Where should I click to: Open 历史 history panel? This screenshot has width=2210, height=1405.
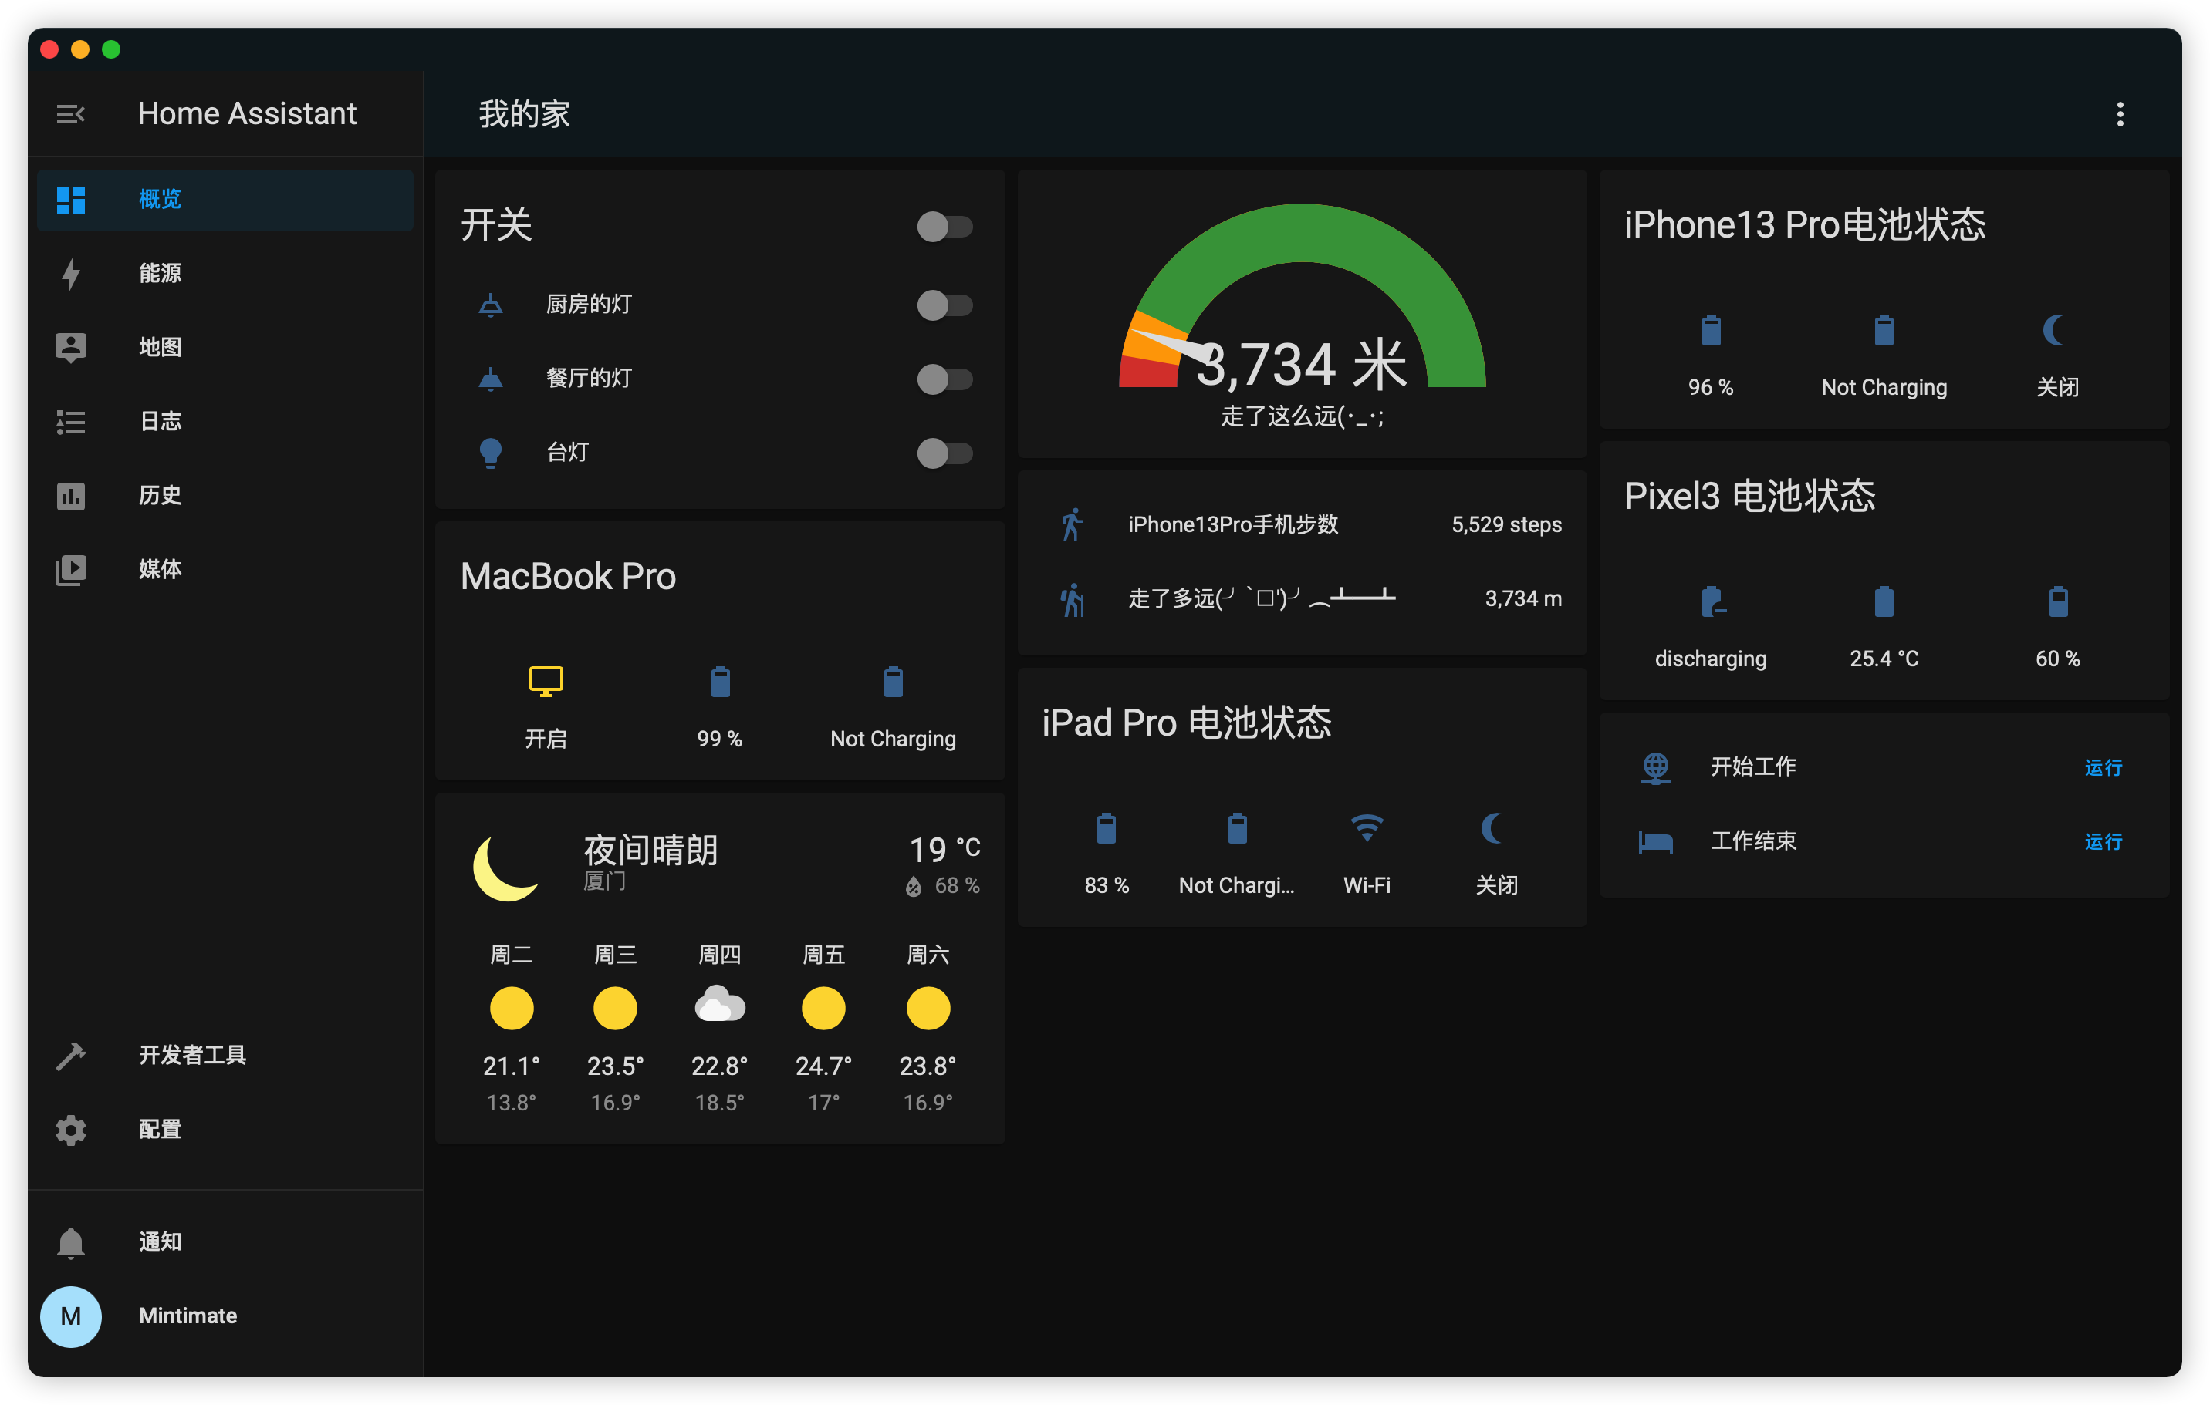[225, 495]
